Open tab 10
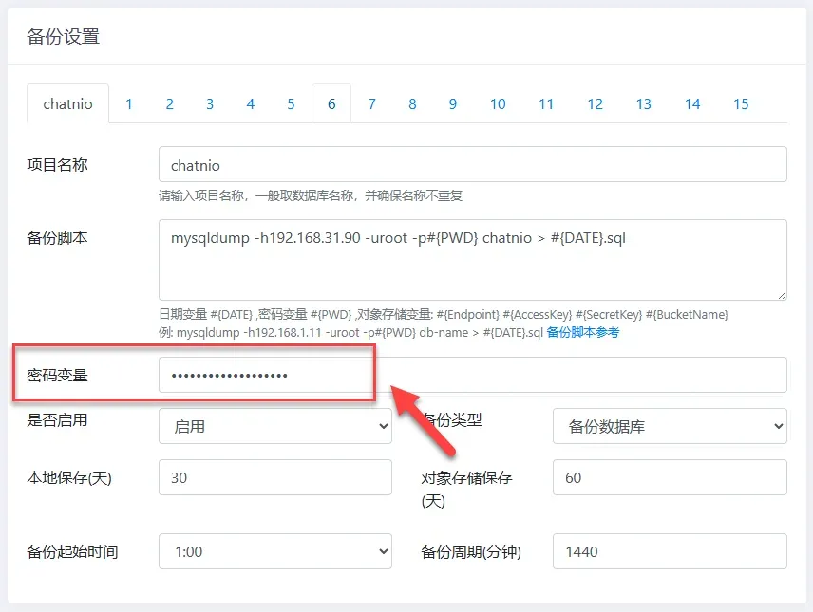Viewport: 813px width, 612px height. pos(498,103)
